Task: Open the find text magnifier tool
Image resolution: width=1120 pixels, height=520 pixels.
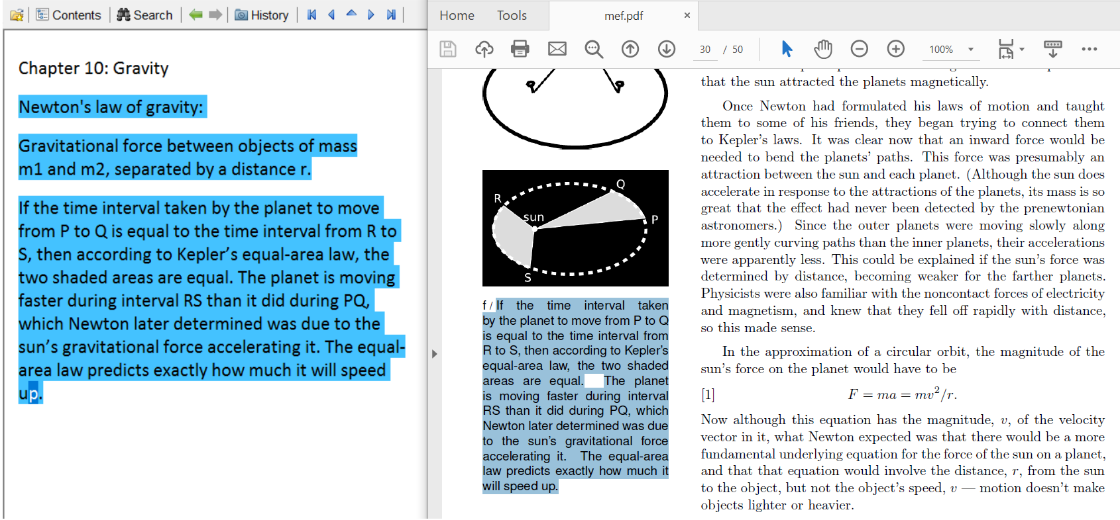Action: [594, 49]
